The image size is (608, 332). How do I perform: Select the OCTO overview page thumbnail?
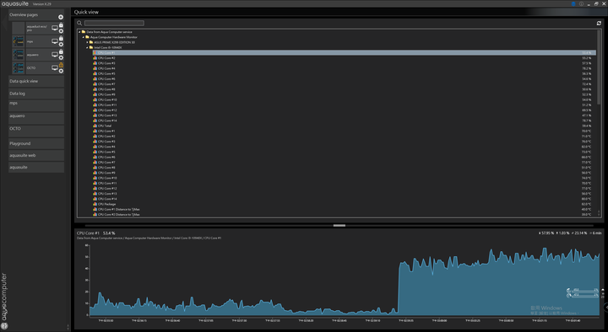click(x=19, y=67)
